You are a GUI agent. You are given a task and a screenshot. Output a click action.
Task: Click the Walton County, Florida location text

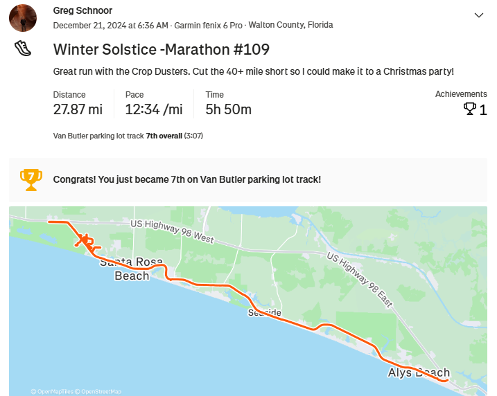tap(290, 25)
